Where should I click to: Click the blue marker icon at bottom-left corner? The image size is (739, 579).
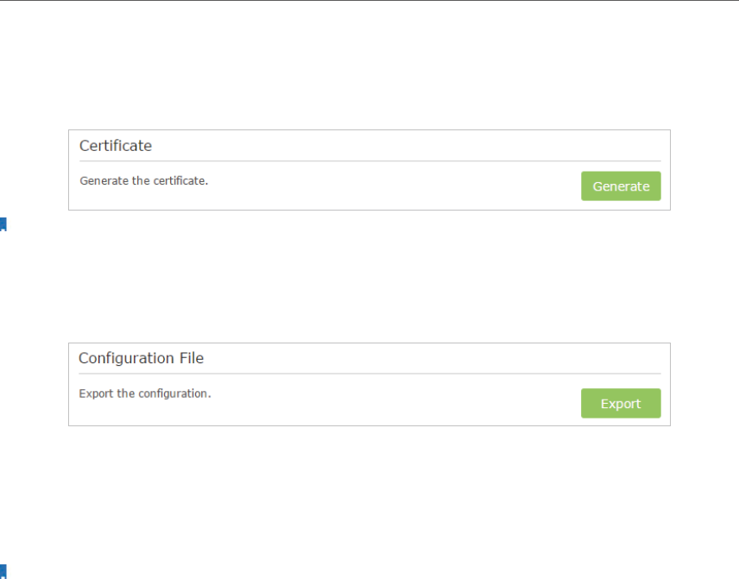[x=3, y=571]
